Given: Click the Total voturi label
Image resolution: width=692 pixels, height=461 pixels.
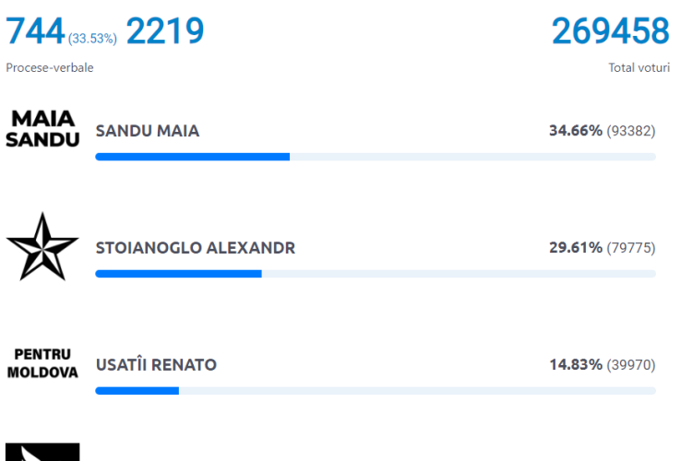Looking at the screenshot, I should point(639,68).
